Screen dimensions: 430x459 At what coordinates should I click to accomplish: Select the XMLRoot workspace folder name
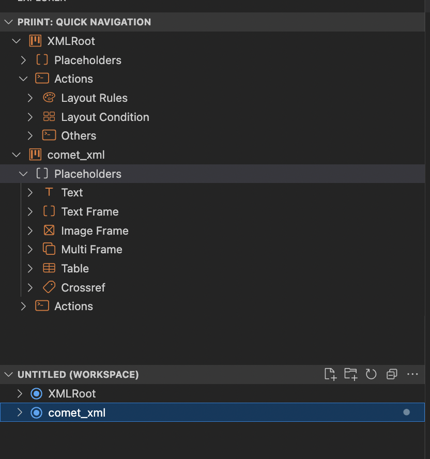[72, 394]
